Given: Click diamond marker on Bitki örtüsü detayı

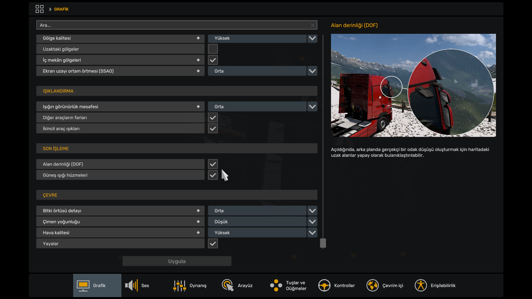Looking at the screenshot, I should click(x=198, y=211).
